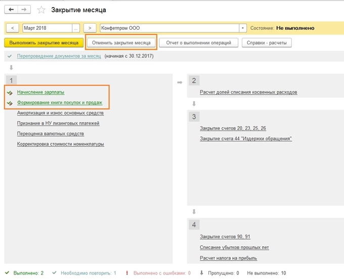344x279 pixels.
Task: Go to next month
Action: coord(90,28)
